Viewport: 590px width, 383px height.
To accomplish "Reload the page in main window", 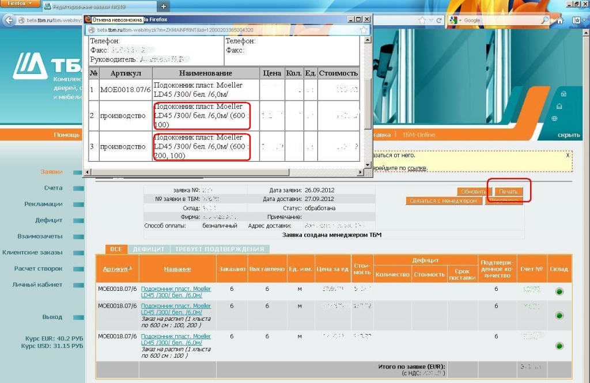I will 438,20.
